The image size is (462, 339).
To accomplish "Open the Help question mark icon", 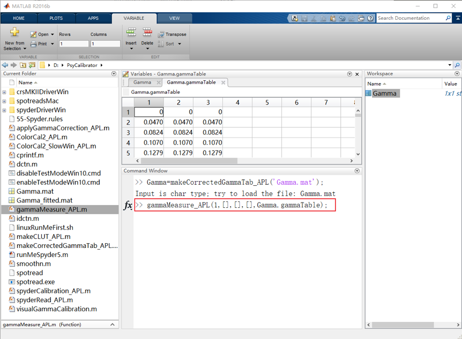I will tap(370, 18).
